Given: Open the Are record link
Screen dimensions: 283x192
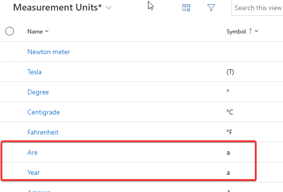Looking at the screenshot, I should [33, 152].
